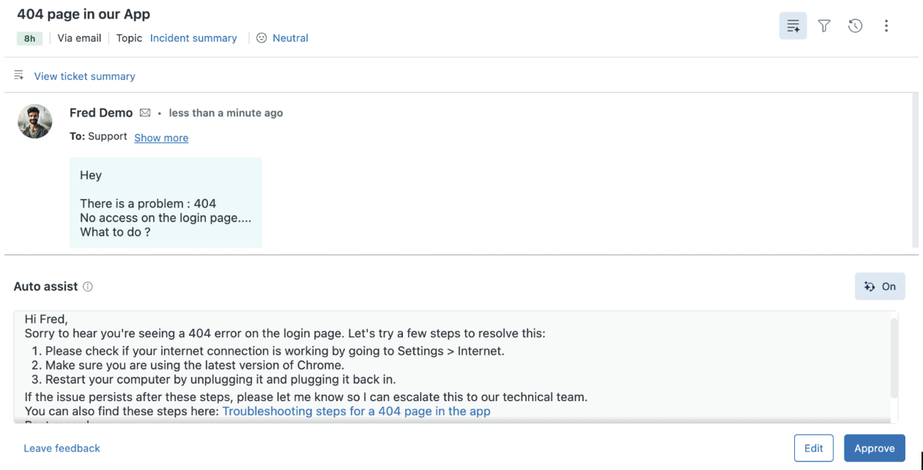Click the customer message bubble starting with Hey
The width and height of the screenshot is (923, 470).
(166, 203)
